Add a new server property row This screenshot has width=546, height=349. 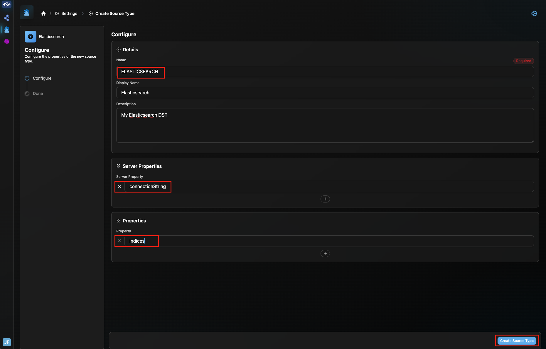coord(325,199)
